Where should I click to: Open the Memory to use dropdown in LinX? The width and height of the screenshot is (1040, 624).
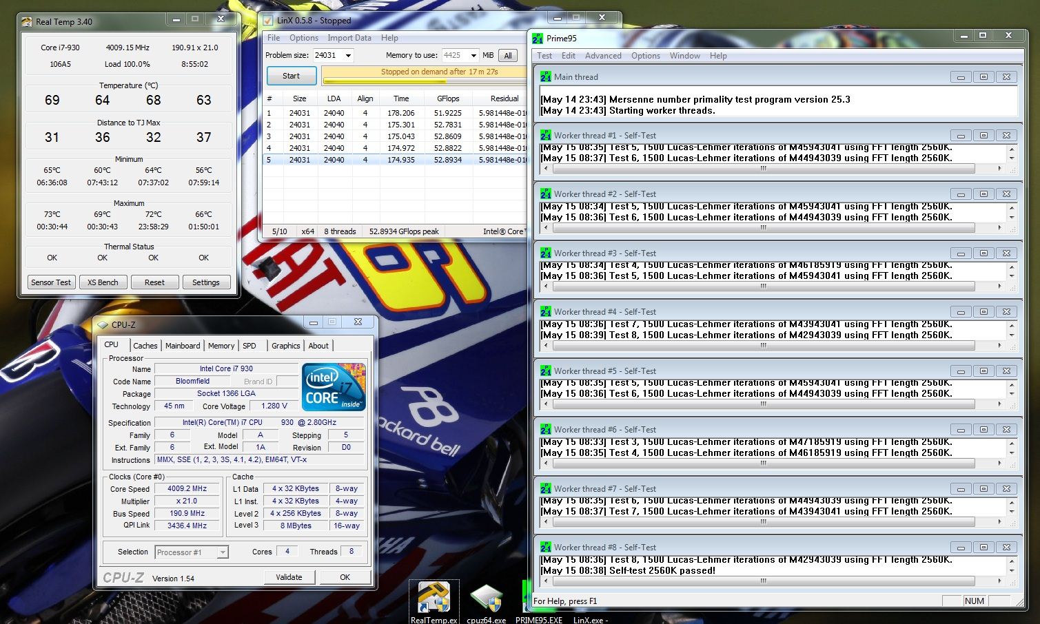pos(473,56)
